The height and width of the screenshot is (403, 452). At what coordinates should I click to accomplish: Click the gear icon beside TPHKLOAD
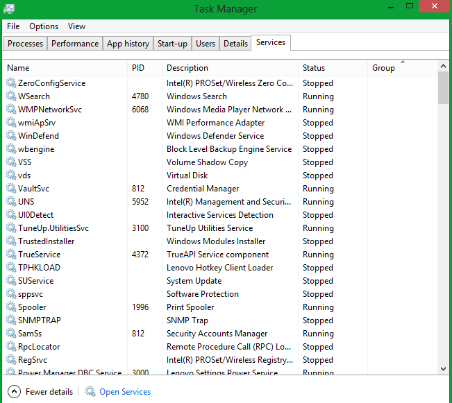pyautogui.click(x=11, y=267)
